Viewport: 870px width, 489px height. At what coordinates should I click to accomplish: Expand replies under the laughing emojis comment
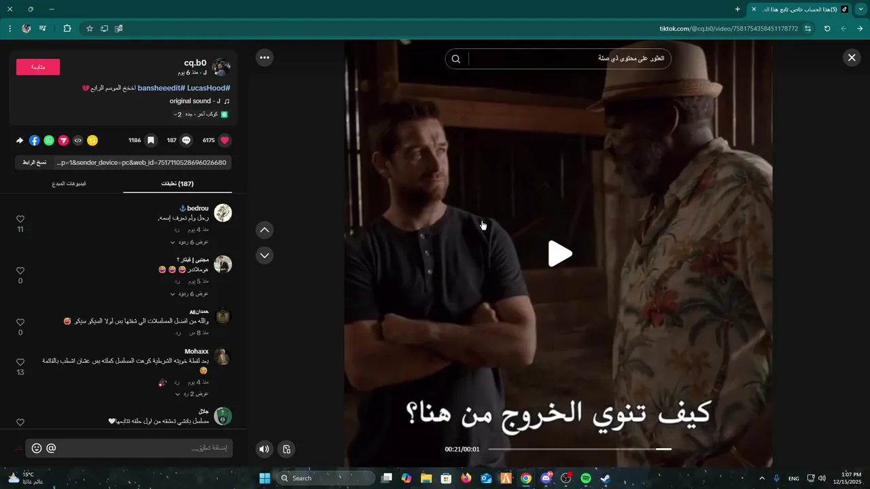point(190,294)
